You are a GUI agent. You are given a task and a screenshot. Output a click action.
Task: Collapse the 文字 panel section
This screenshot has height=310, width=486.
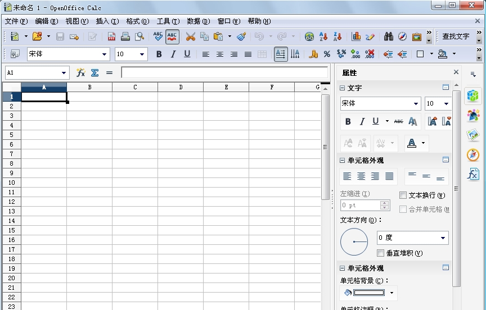coord(342,88)
